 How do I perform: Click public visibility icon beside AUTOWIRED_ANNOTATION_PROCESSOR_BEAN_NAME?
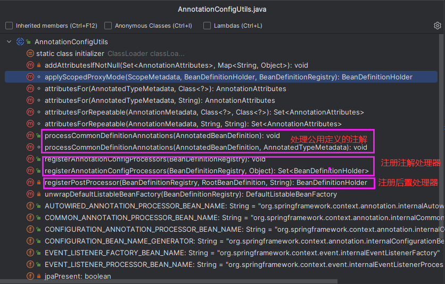[39, 206]
